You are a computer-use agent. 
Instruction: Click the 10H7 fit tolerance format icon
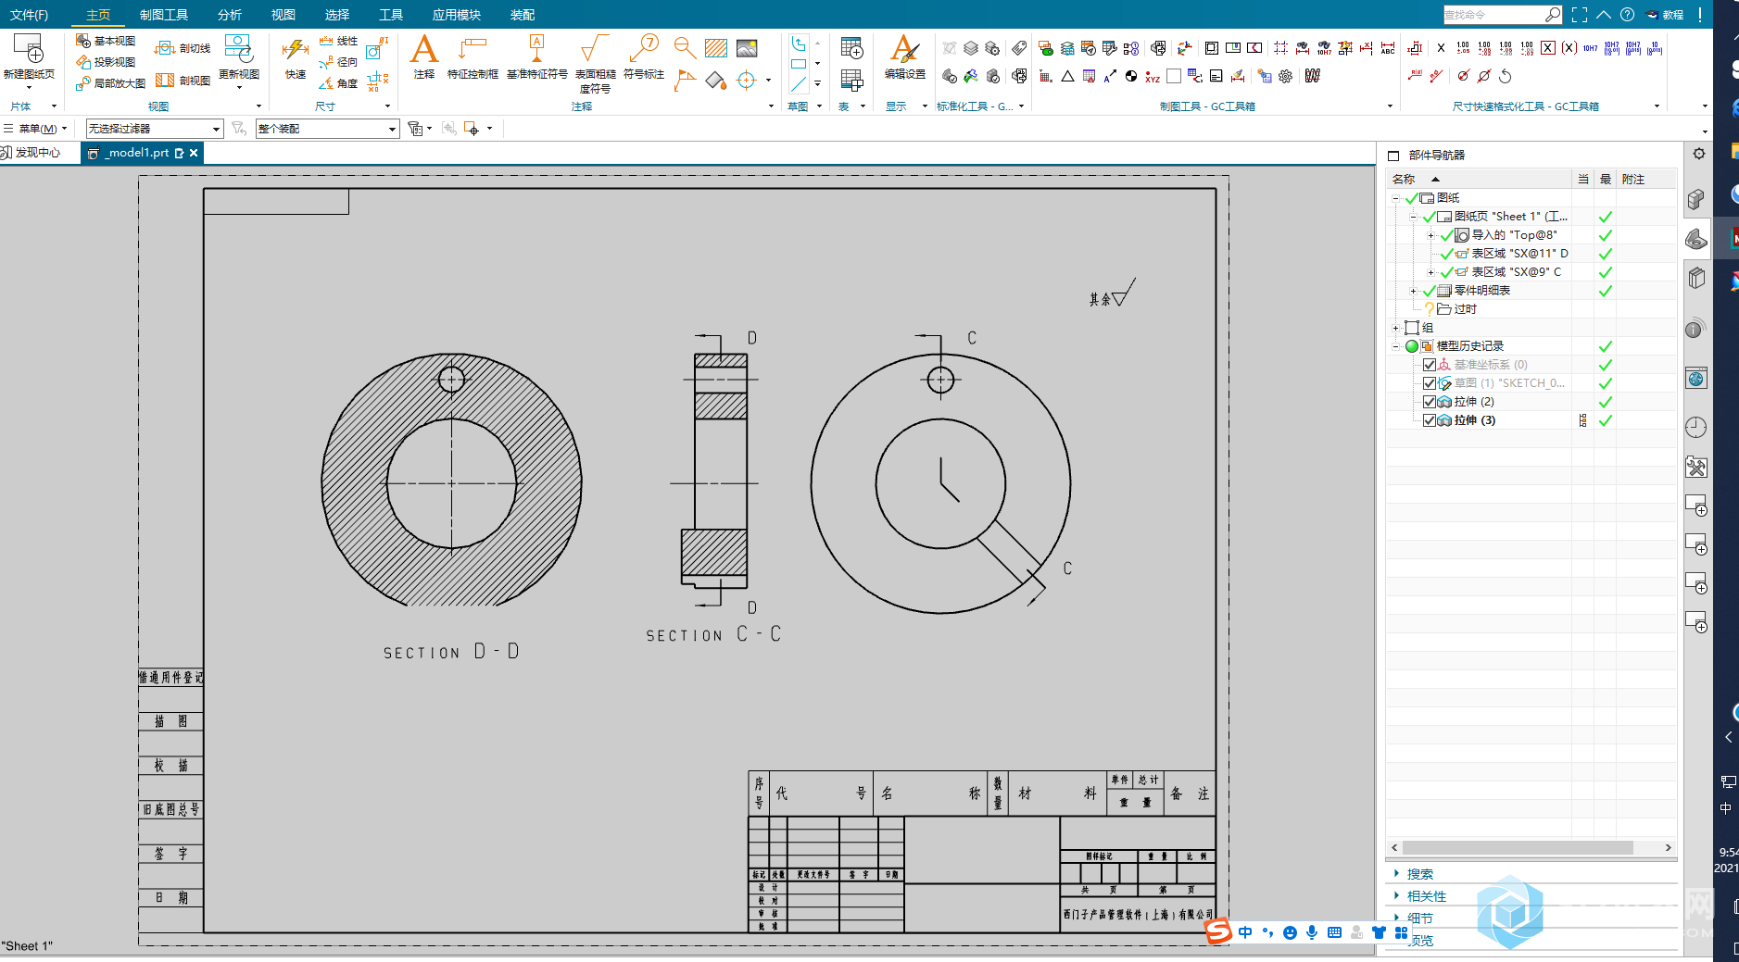(x=1590, y=48)
